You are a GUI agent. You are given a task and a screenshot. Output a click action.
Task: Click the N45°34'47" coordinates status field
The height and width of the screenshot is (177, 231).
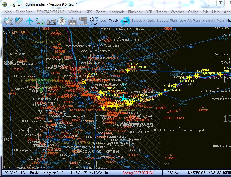click(x=90, y=173)
